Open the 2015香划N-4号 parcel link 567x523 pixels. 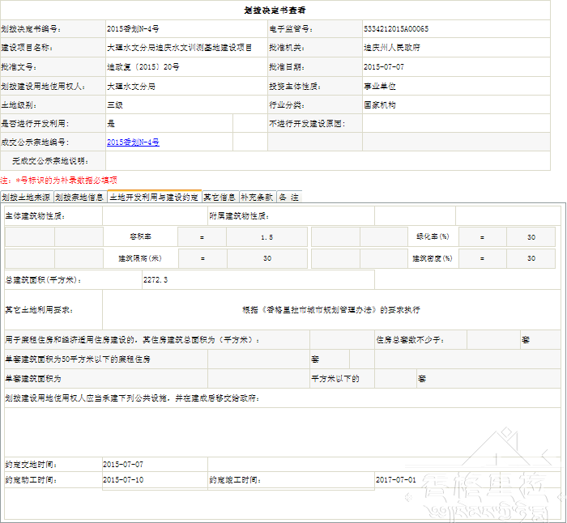[133, 142]
